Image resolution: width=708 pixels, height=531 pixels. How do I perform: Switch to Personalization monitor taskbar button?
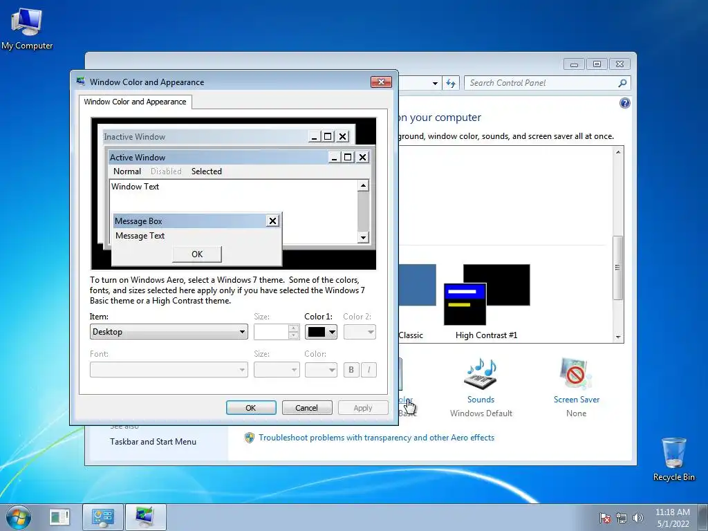pos(145,517)
